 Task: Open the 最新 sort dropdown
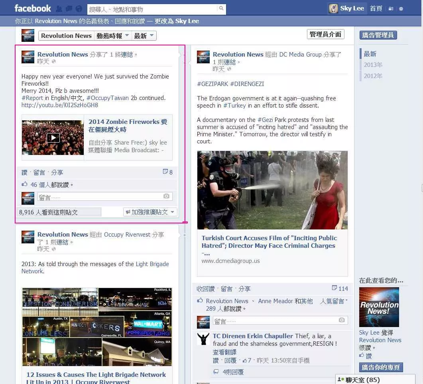point(144,36)
